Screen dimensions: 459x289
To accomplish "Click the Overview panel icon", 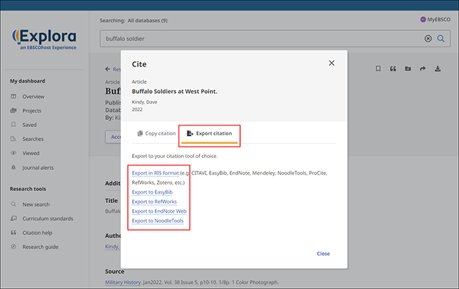I will click(x=13, y=96).
